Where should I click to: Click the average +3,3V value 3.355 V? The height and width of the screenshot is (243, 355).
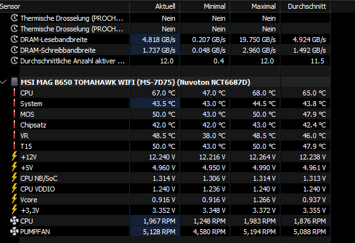coord(314,210)
